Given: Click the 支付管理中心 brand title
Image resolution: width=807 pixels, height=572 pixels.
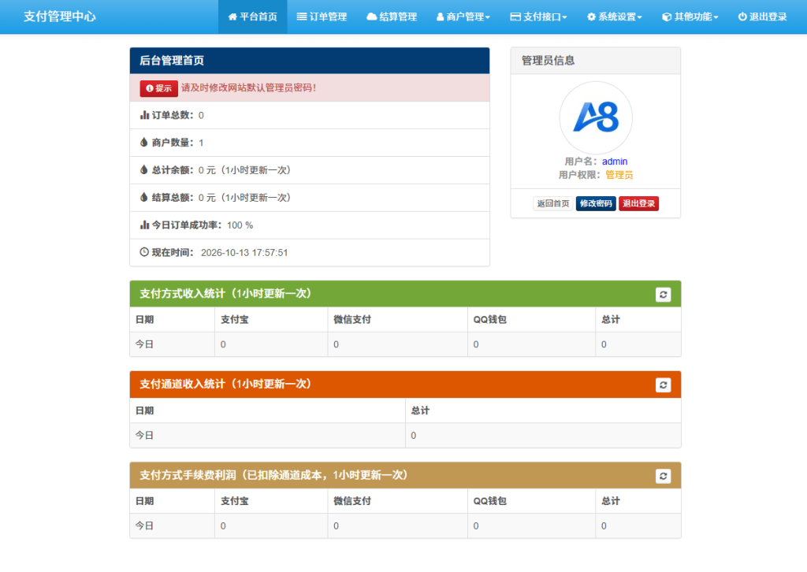Looking at the screenshot, I should (x=60, y=17).
